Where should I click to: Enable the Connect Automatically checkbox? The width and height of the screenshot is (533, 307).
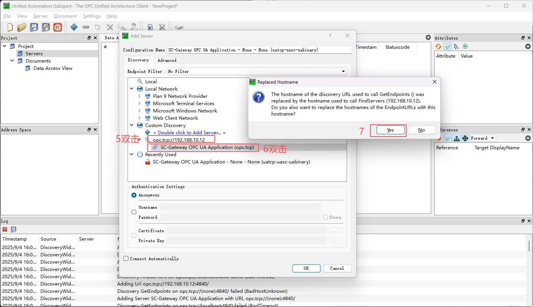click(x=126, y=259)
